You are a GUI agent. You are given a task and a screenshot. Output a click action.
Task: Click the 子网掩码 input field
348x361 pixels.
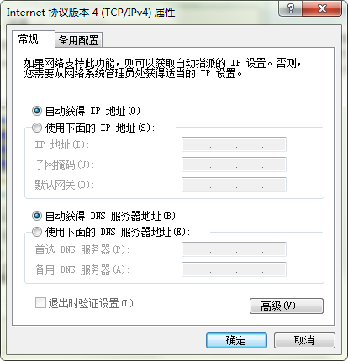pos(234,165)
